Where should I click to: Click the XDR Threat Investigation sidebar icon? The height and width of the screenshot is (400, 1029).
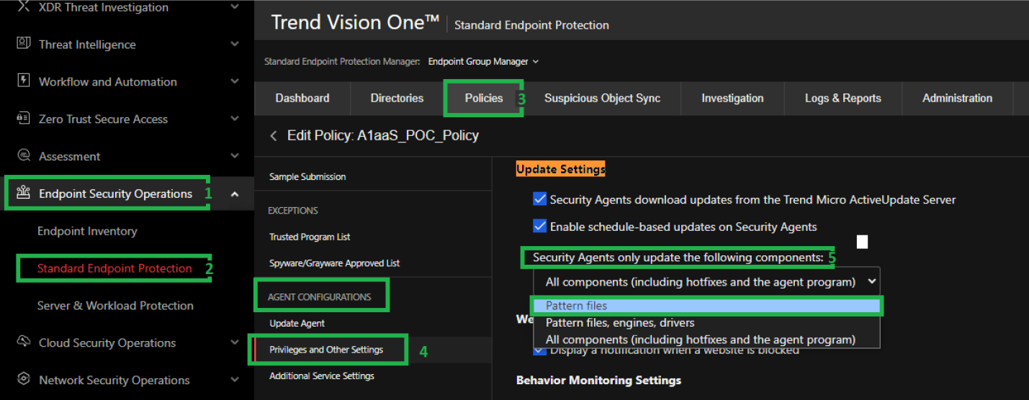23,7
